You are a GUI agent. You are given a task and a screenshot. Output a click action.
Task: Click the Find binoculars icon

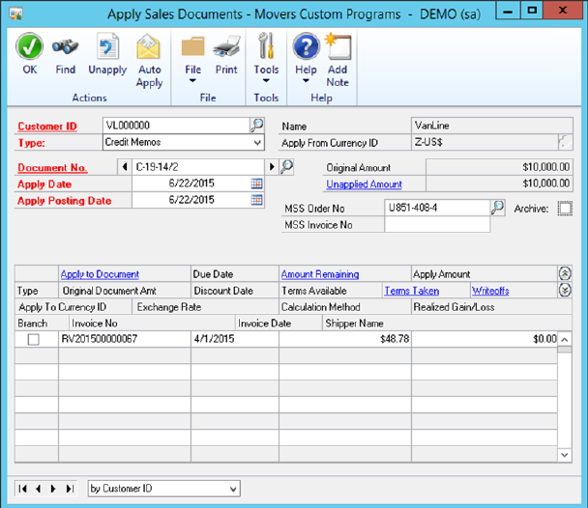pyautogui.click(x=66, y=47)
